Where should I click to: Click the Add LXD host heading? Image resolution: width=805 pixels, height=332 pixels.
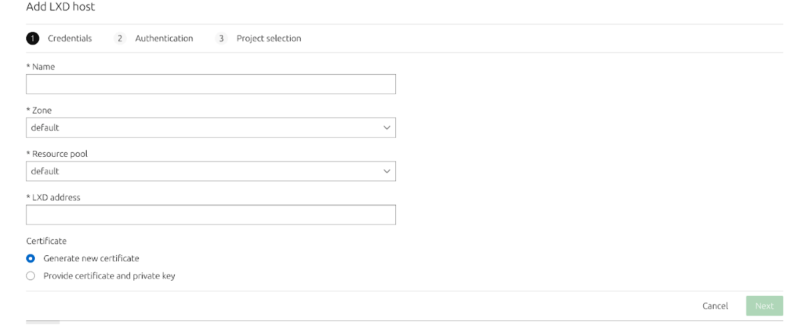[x=60, y=7]
